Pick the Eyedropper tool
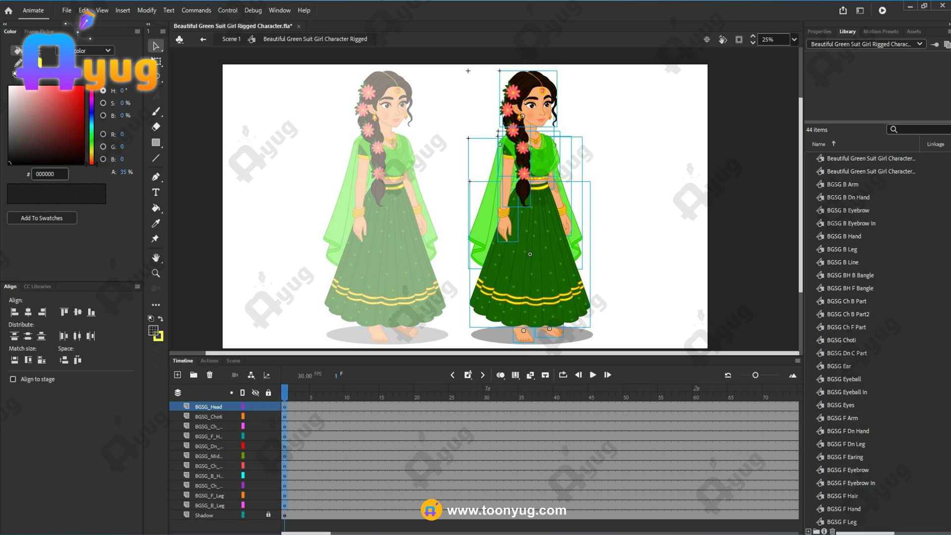 coord(156,223)
